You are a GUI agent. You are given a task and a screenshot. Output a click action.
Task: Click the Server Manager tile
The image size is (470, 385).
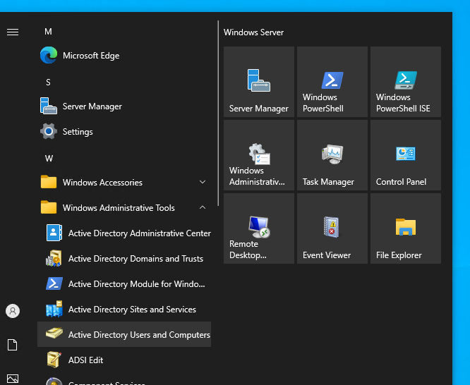259,82
